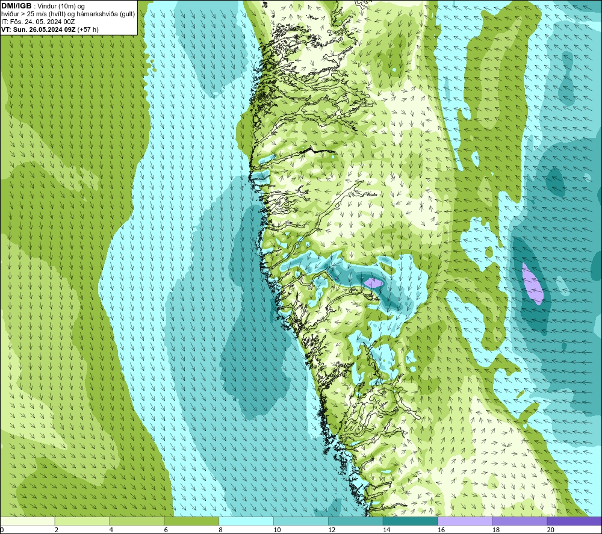Click the 16–18 m/s lavender legend swatch
The width and height of the screenshot is (602, 534).
[x=465, y=521]
